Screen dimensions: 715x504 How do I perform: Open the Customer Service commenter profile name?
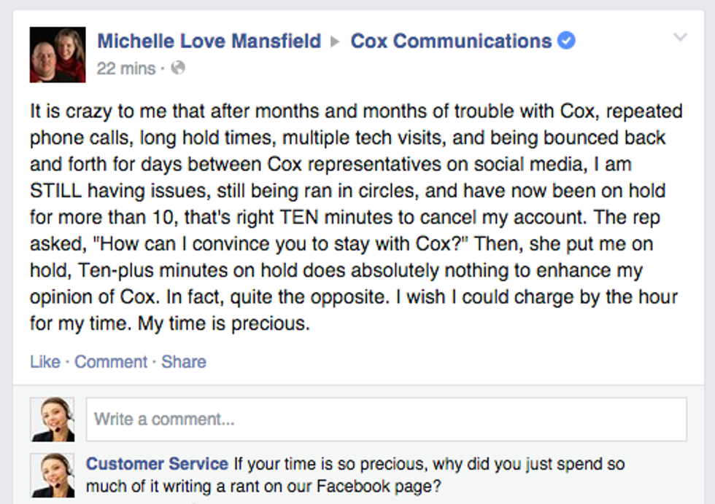(158, 463)
